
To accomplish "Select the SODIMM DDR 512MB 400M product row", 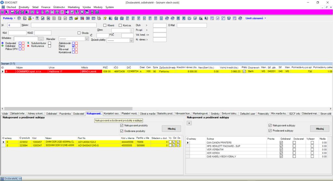I will [x=91, y=146].
